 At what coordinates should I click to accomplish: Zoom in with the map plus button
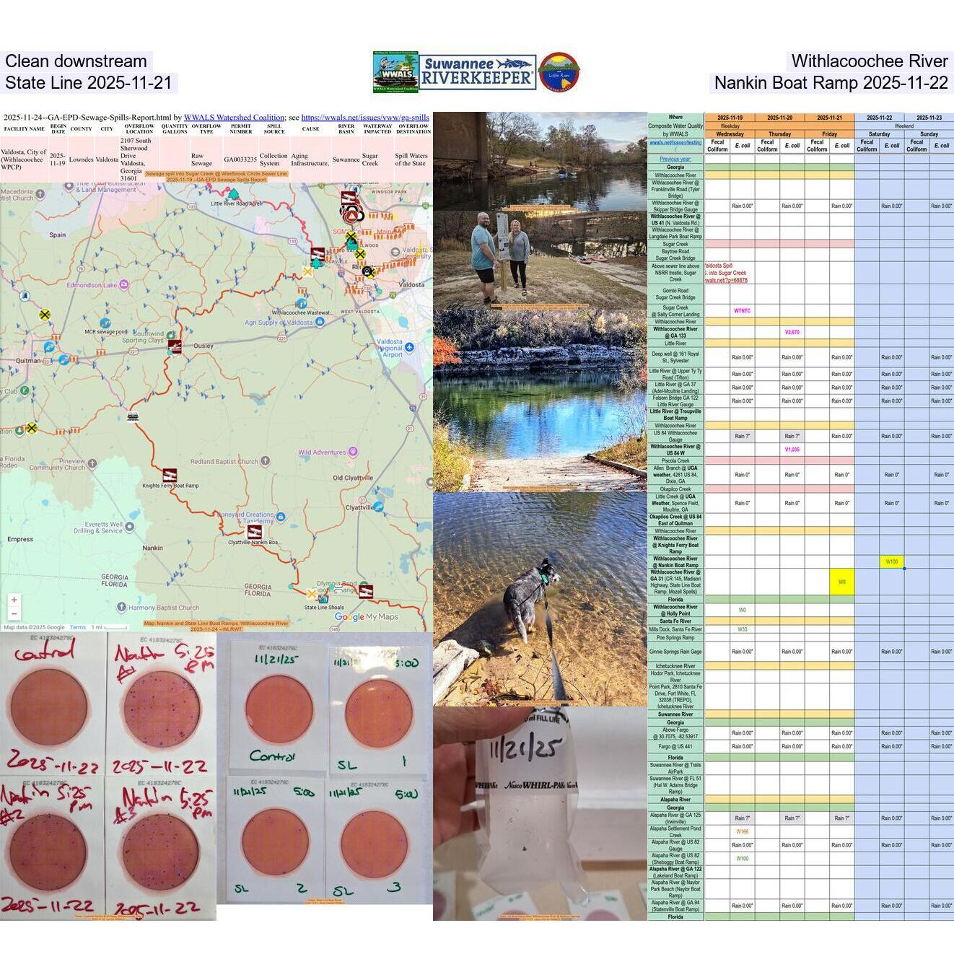pyautogui.click(x=14, y=599)
